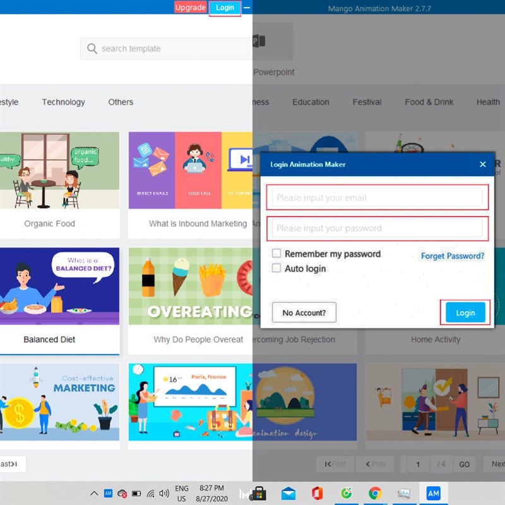
Task: Close the Login Animation Maker dialog
Action: pos(483,164)
